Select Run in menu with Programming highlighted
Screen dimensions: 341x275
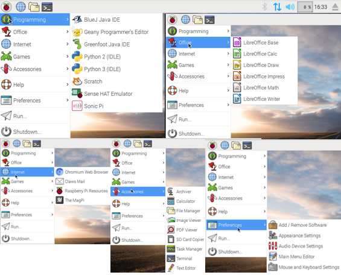[35, 116]
